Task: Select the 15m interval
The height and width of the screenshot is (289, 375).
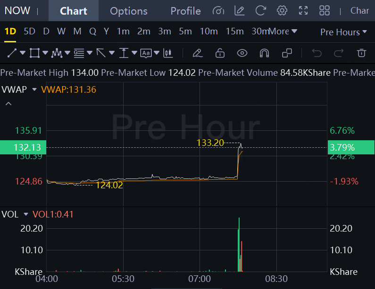Action: pyautogui.click(x=235, y=31)
